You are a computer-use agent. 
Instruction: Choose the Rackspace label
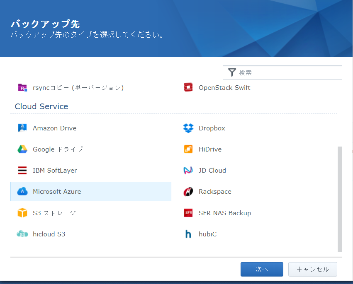(215, 192)
